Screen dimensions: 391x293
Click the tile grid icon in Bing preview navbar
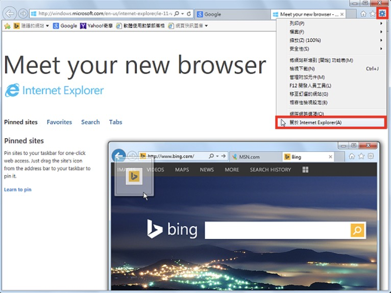pos(305,169)
